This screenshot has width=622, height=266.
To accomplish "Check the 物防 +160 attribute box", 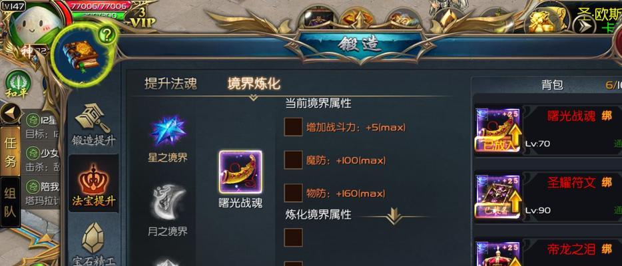I will tap(294, 193).
